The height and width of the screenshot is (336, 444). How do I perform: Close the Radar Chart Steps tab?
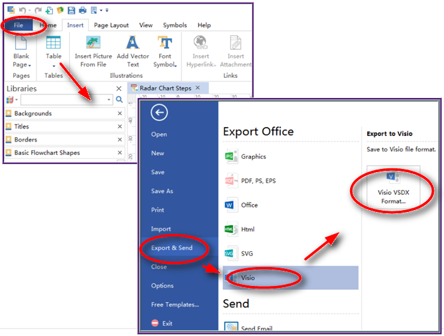click(x=198, y=88)
